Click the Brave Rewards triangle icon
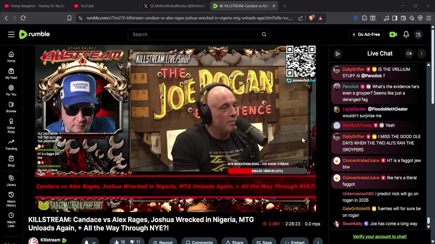The image size is (435, 244). [x=320, y=18]
